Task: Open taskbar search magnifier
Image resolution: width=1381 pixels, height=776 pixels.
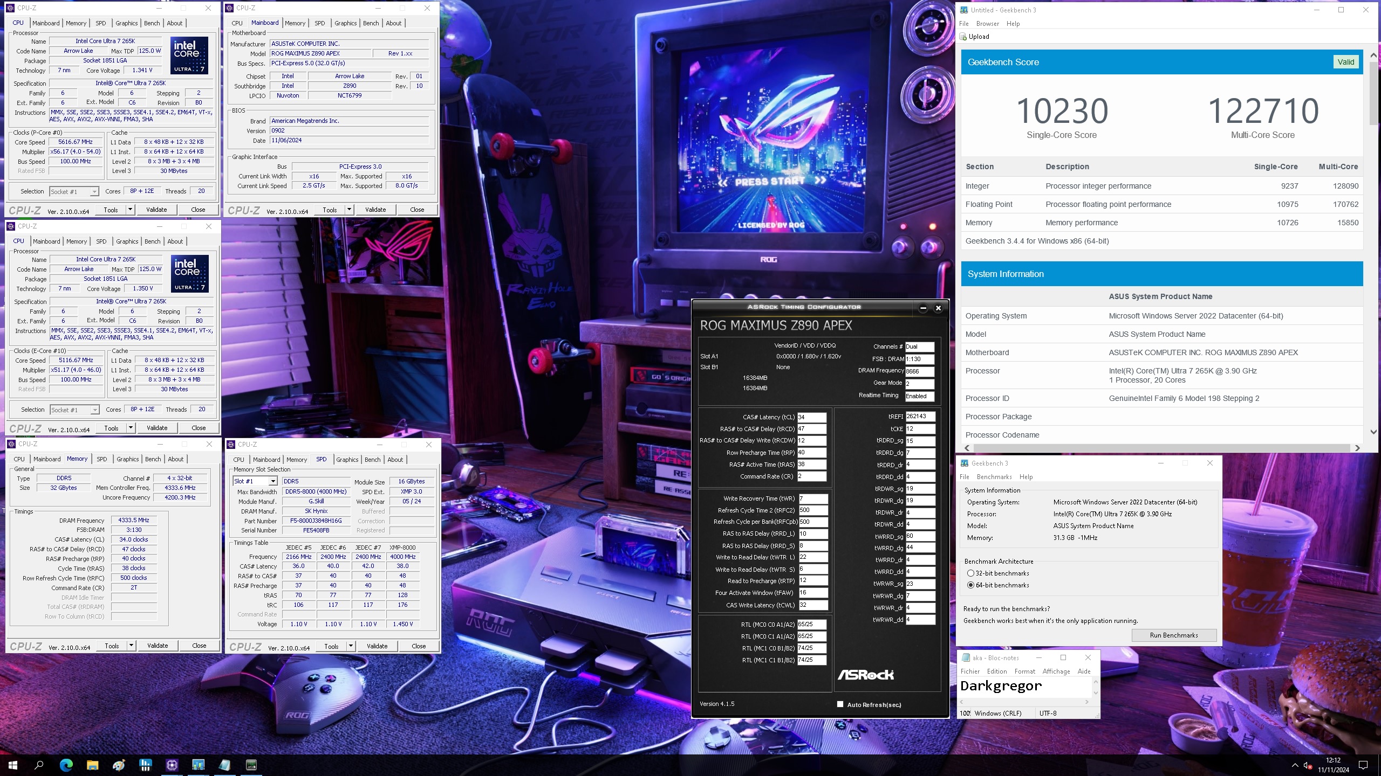Action: point(39,765)
